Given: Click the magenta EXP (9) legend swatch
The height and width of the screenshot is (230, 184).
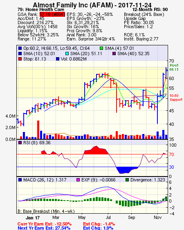Looking at the screenshot, I should pos(78,180).
